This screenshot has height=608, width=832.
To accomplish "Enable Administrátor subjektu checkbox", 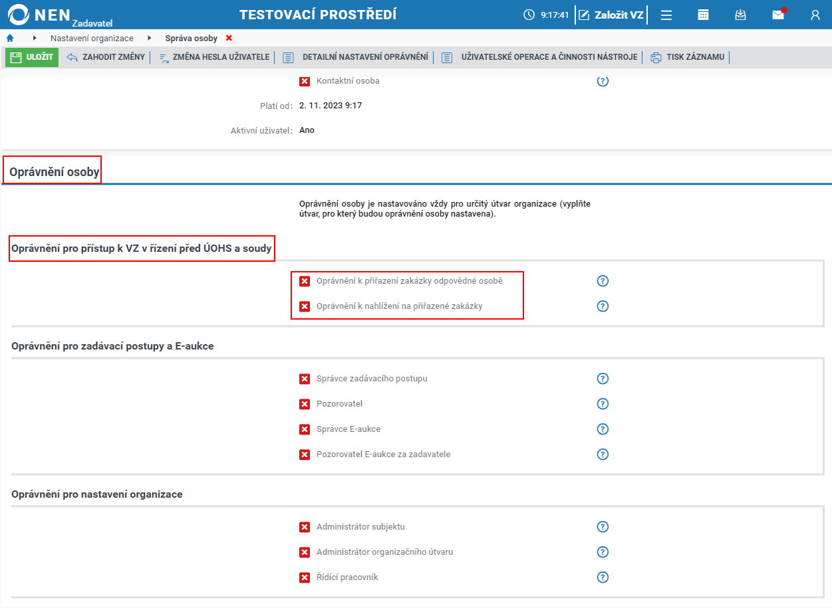I will pos(305,527).
